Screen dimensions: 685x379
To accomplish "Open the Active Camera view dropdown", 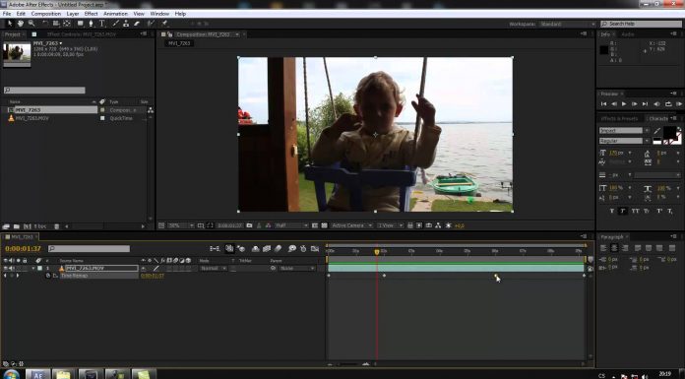I will pyautogui.click(x=351, y=225).
